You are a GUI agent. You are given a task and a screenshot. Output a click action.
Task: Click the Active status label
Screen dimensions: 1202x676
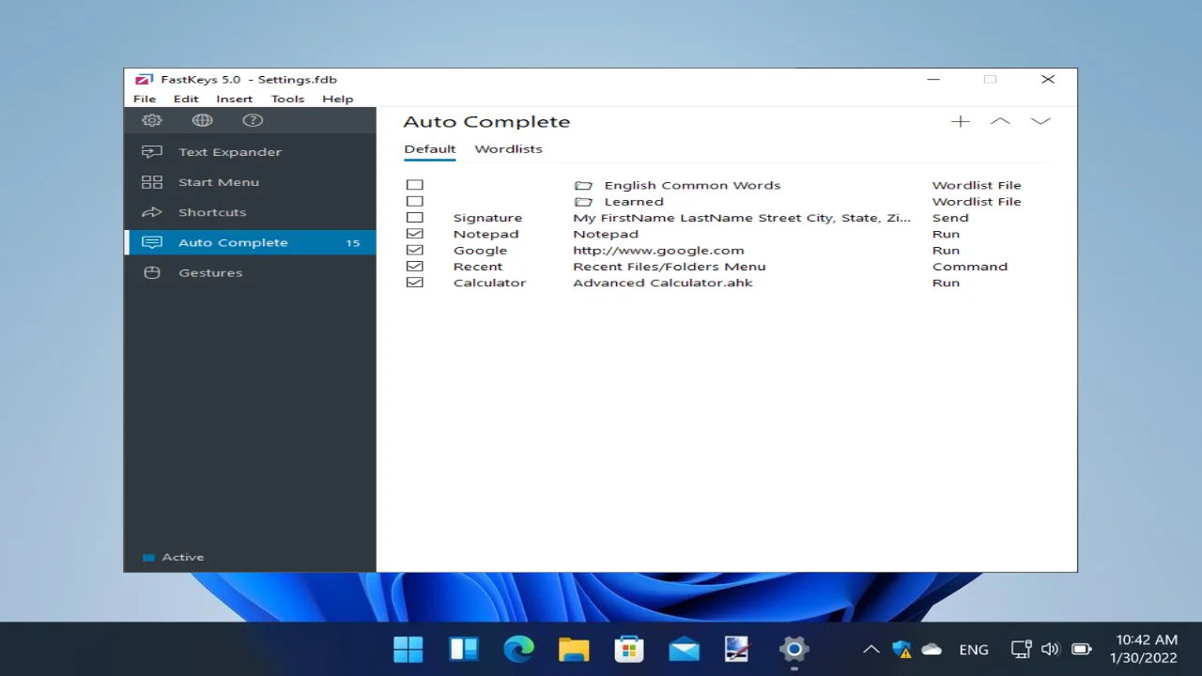[x=182, y=558]
